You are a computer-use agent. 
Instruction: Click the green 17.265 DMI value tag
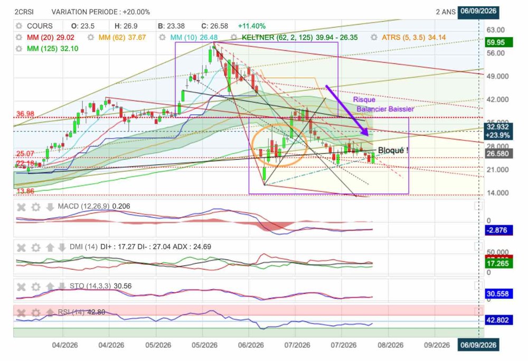point(499,264)
